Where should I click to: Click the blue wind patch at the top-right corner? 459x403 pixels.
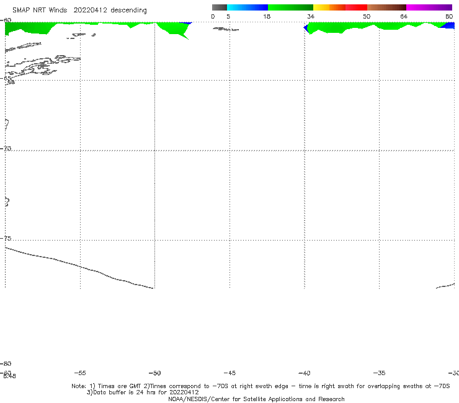(x=448, y=26)
